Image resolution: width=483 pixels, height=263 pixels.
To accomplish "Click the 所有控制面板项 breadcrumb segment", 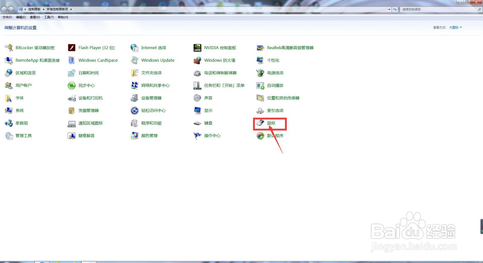I will (x=57, y=9).
